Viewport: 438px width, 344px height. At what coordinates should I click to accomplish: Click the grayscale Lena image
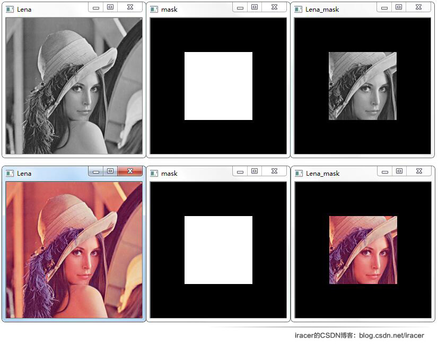[x=74, y=85]
